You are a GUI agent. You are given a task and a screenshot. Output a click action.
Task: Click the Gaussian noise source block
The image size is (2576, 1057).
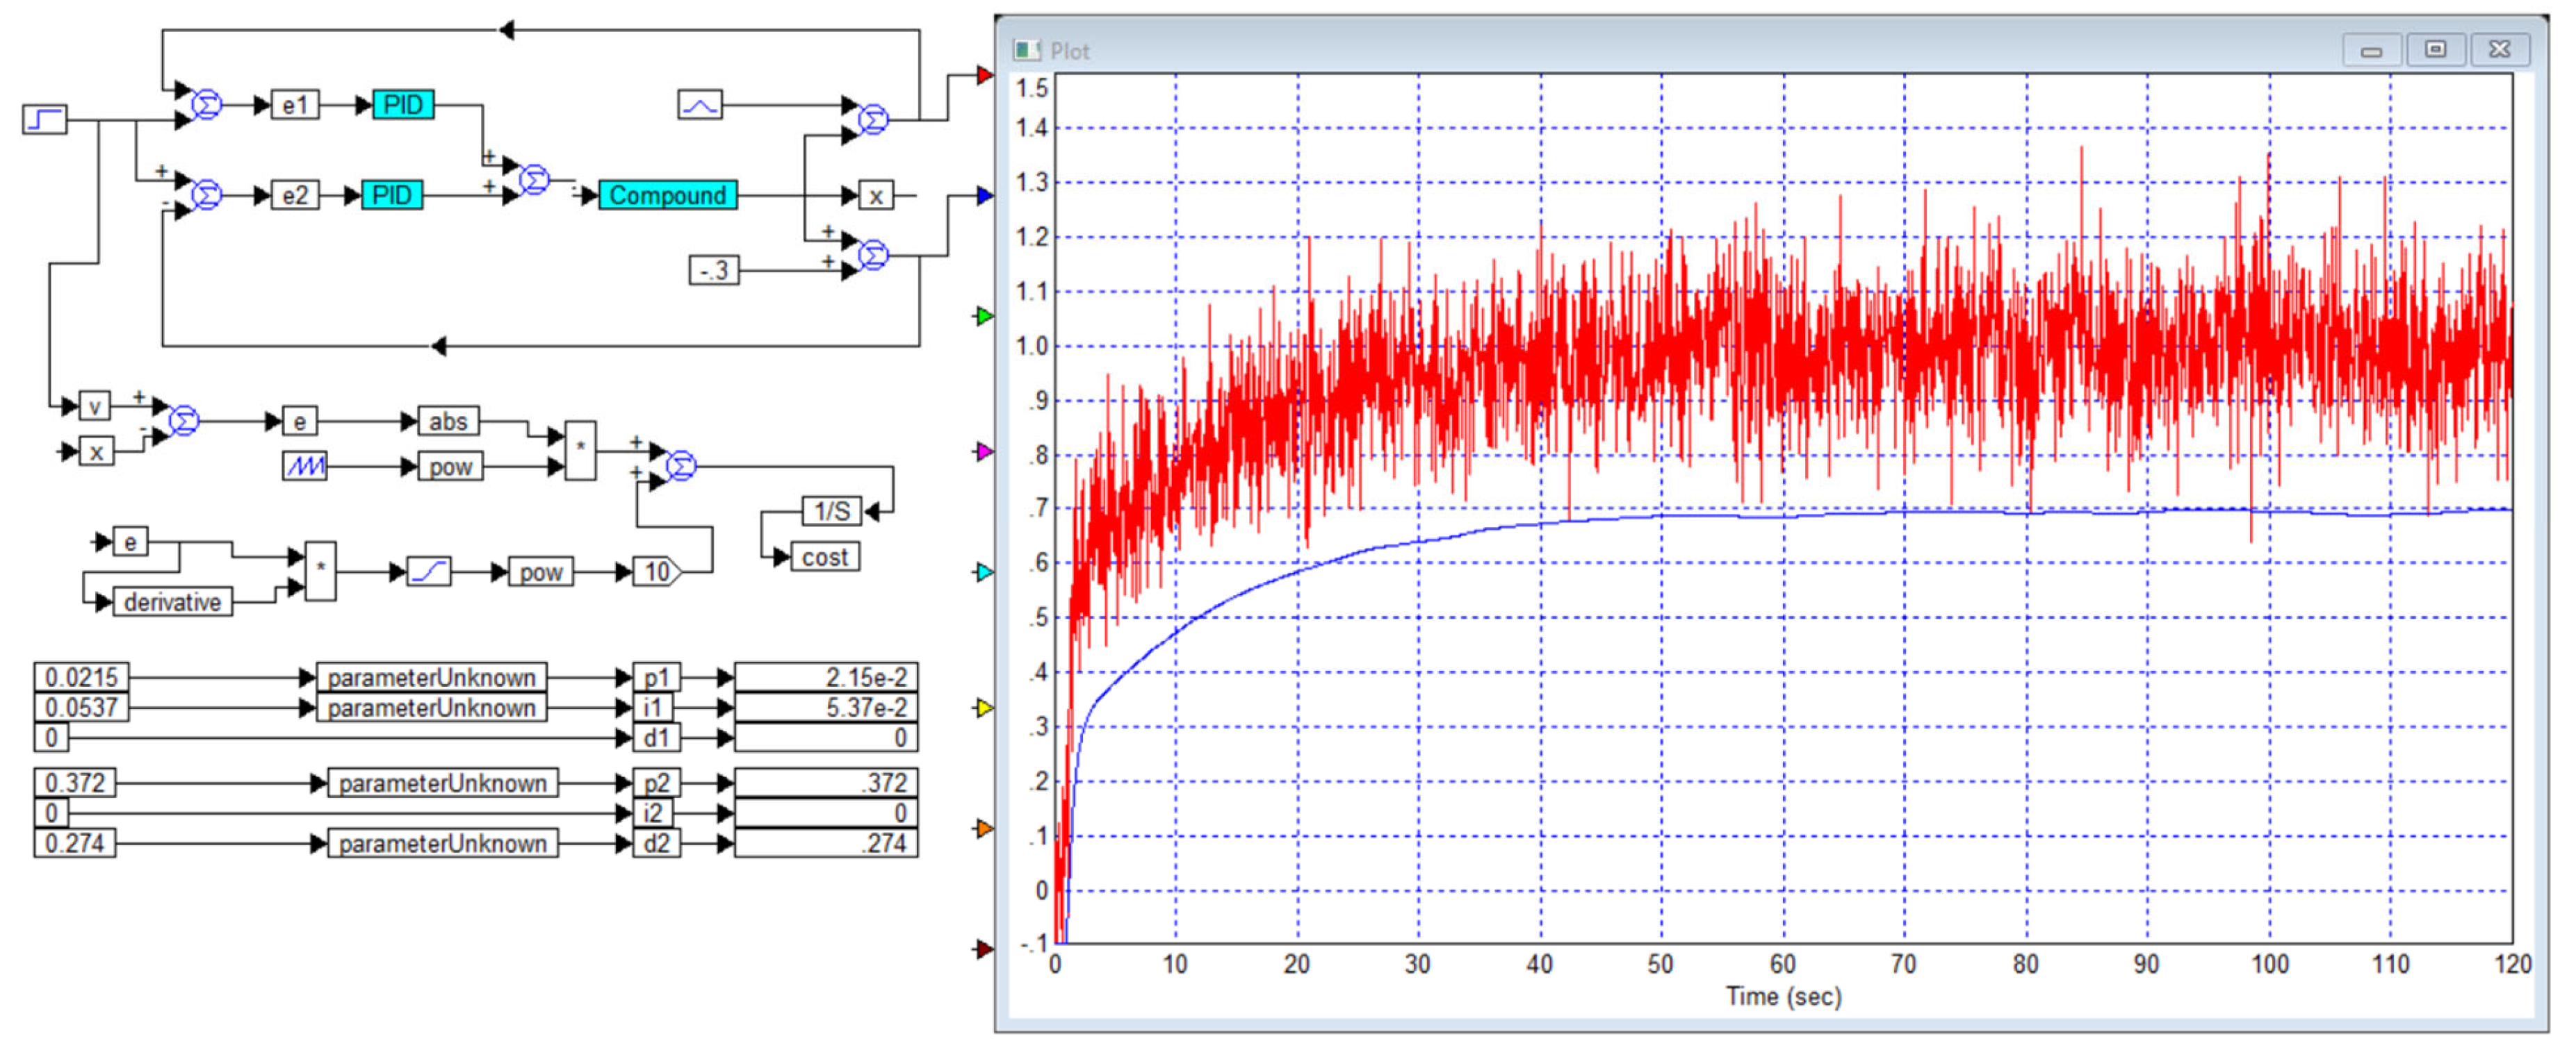point(699,104)
